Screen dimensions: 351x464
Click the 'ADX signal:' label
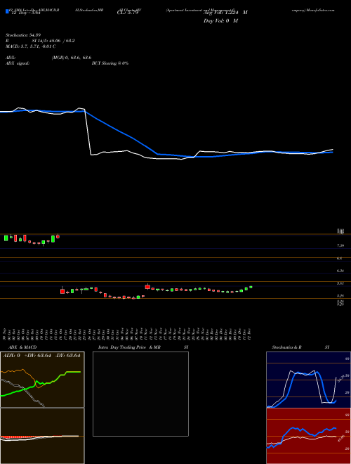pyautogui.click(x=18, y=63)
